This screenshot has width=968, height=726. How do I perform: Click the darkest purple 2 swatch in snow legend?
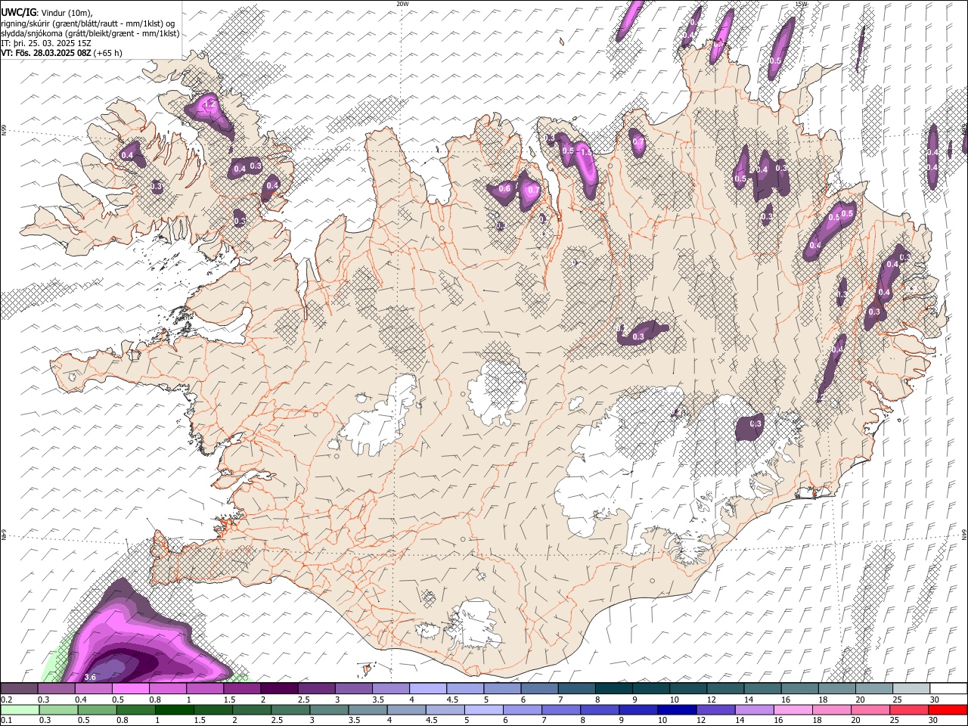coord(279,689)
